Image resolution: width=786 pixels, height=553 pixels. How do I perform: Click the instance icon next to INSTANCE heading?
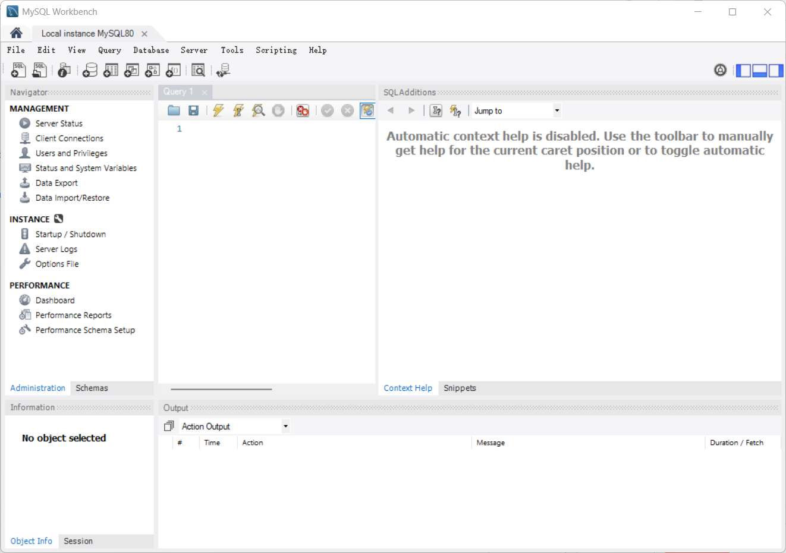tap(59, 219)
